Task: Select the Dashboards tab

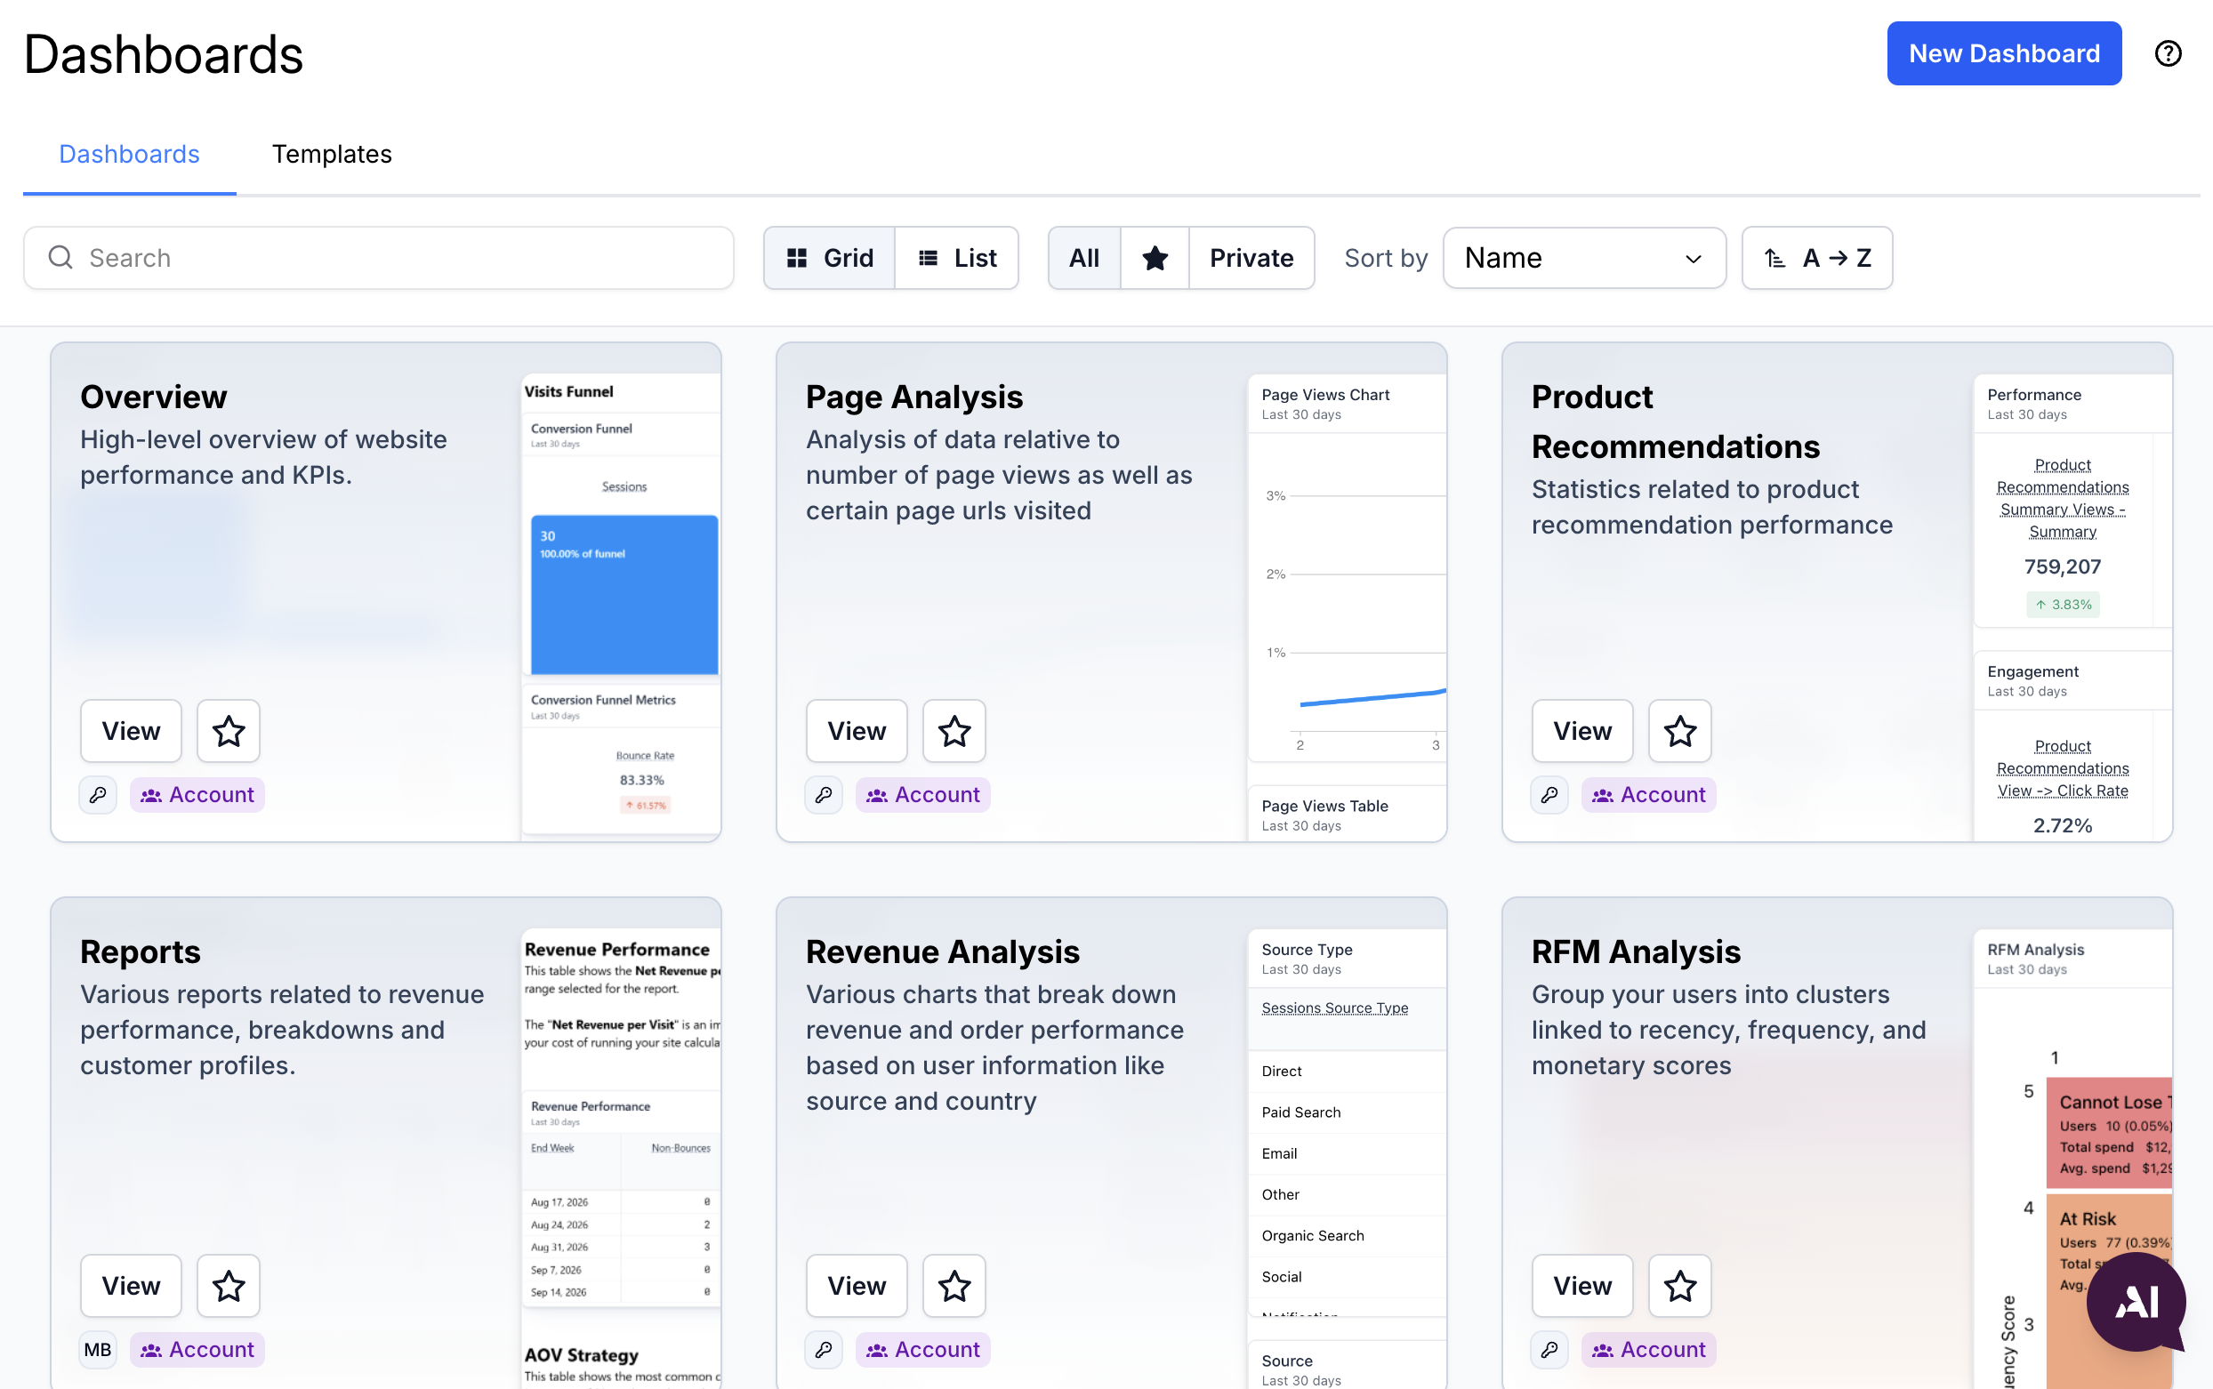Action: (130, 155)
